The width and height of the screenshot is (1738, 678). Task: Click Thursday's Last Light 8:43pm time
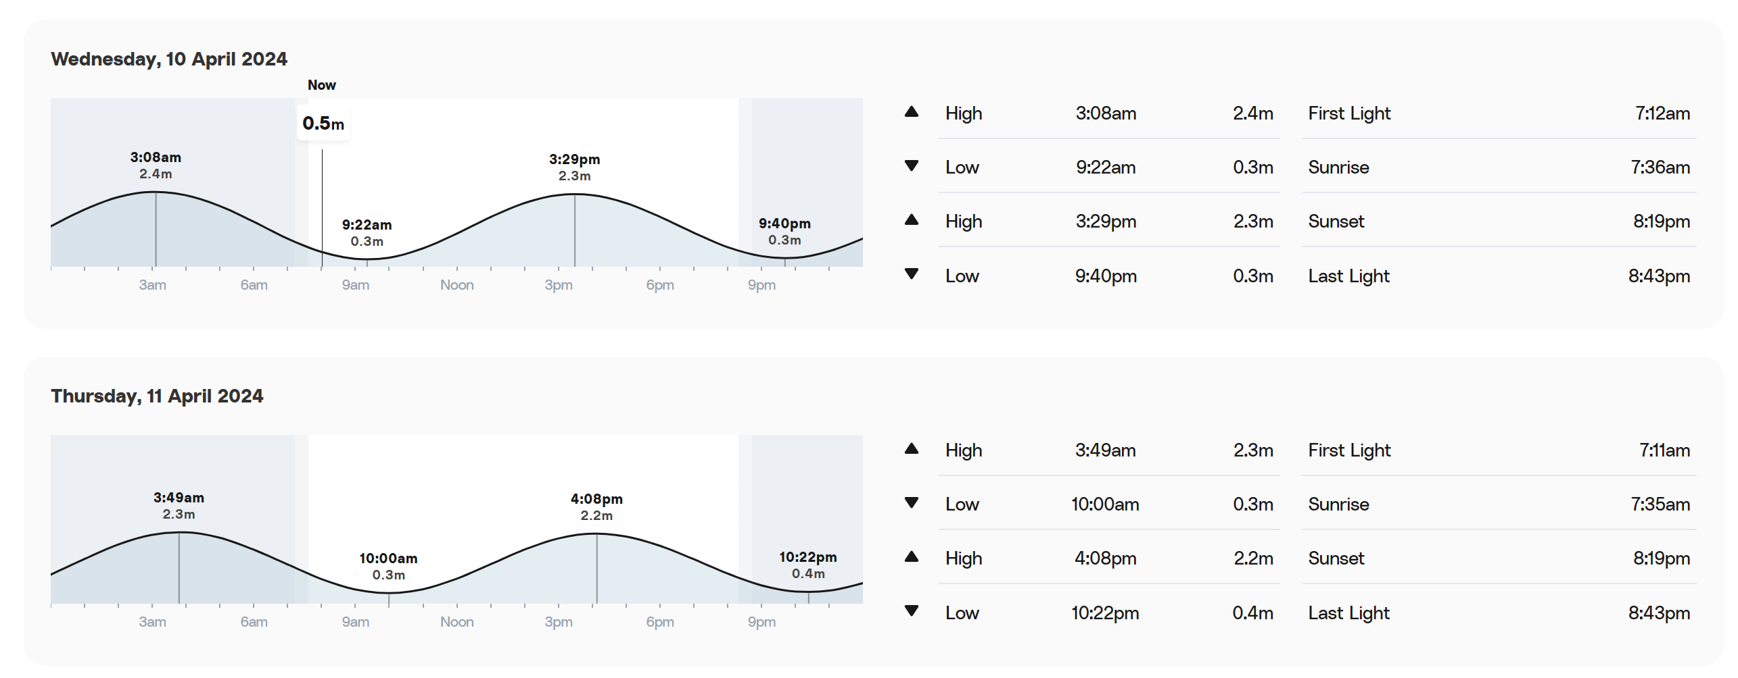pyautogui.click(x=1658, y=613)
